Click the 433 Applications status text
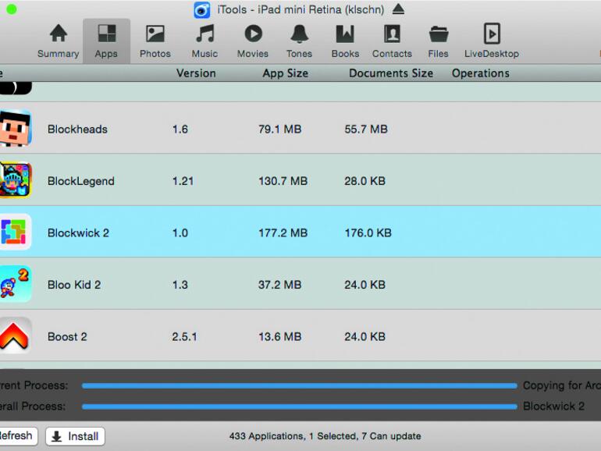The width and height of the screenshot is (601, 451). [x=325, y=436]
